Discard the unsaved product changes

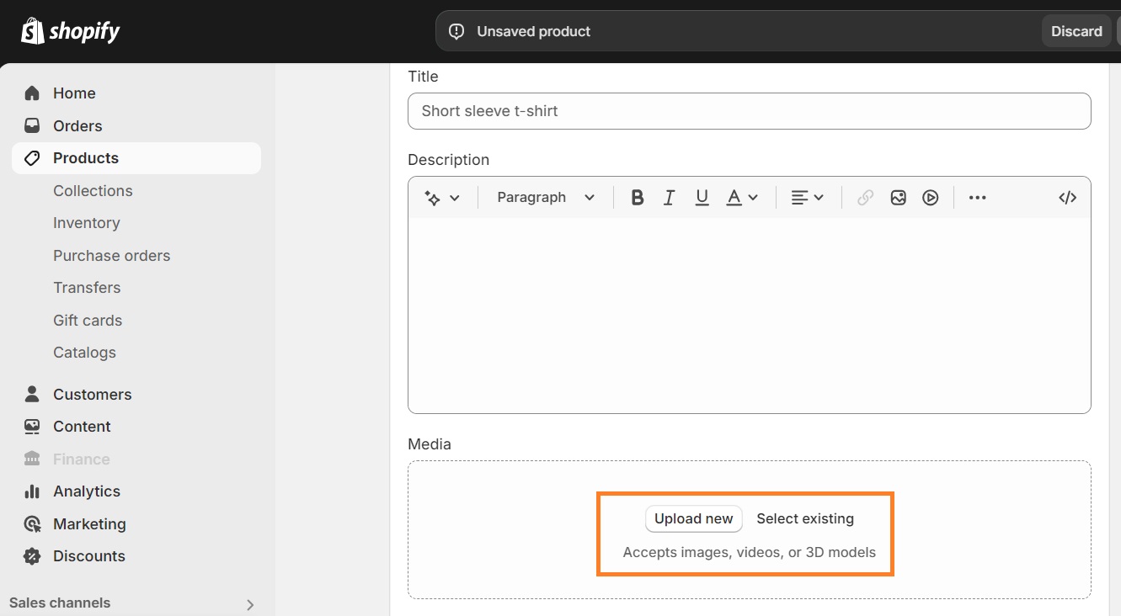coord(1076,30)
